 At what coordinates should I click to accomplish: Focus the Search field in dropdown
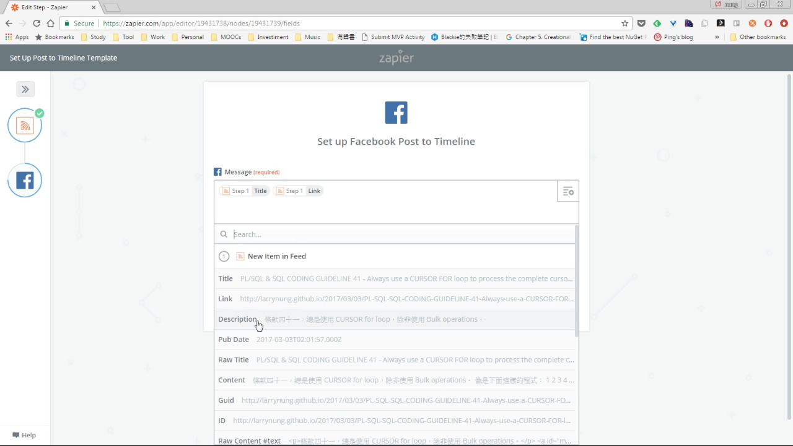pyautogui.click(x=396, y=234)
